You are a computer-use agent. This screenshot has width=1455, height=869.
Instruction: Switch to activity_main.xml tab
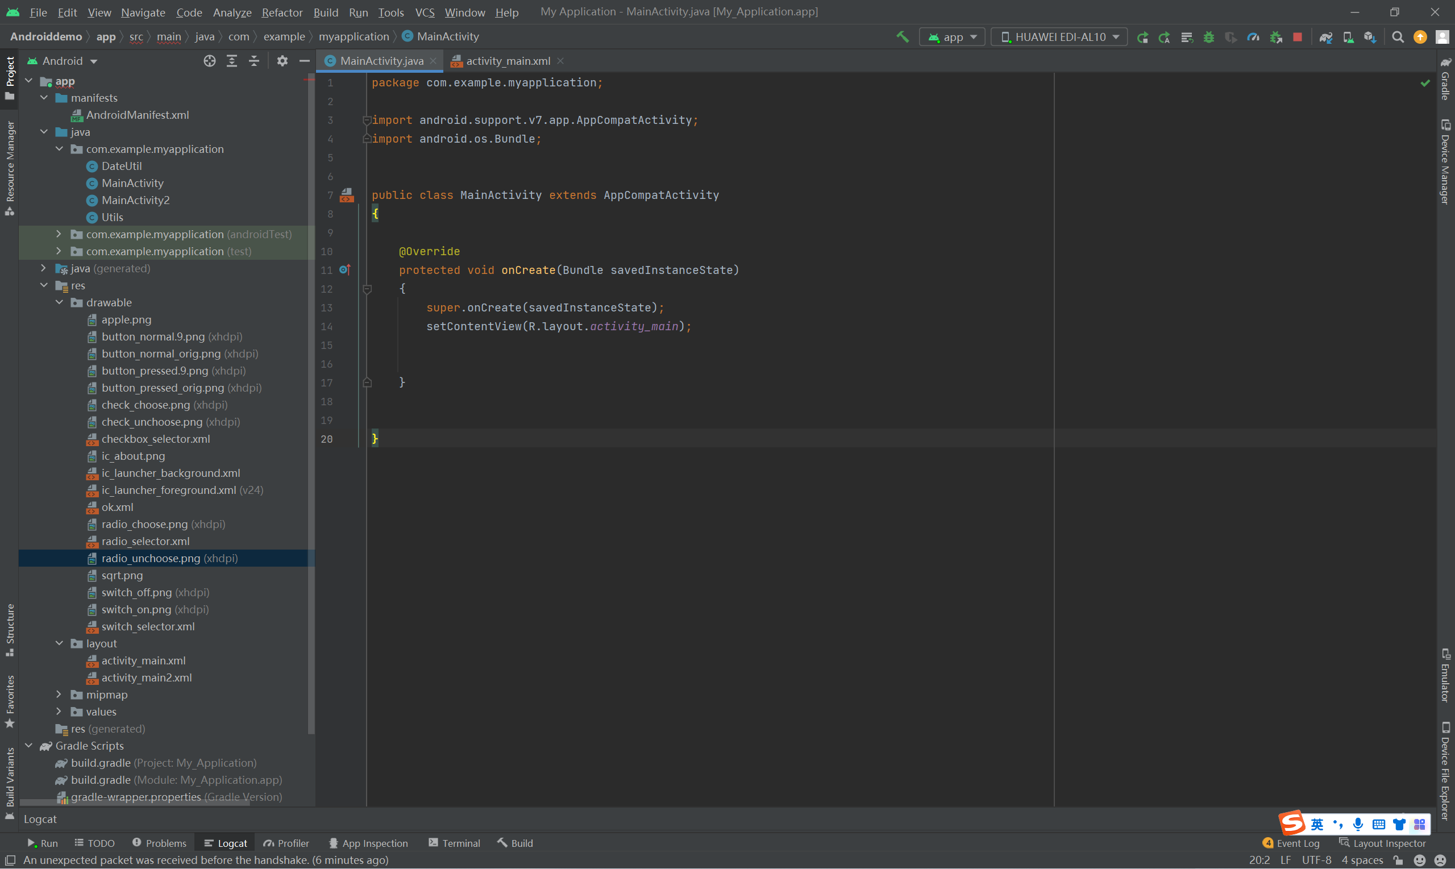tap(507, 61)
